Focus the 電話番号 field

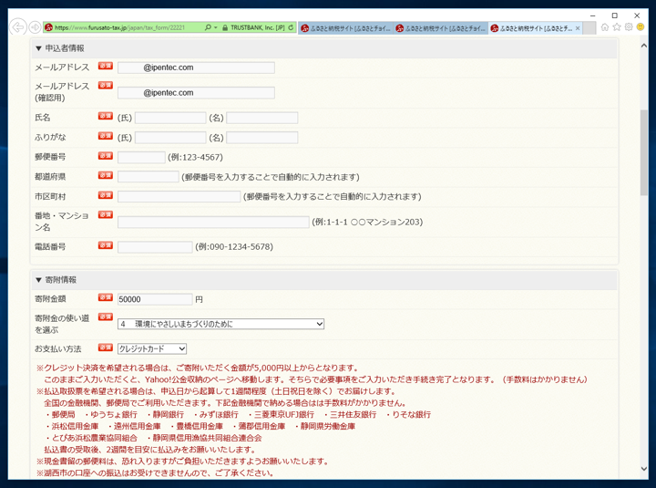(x=155, y=247)
